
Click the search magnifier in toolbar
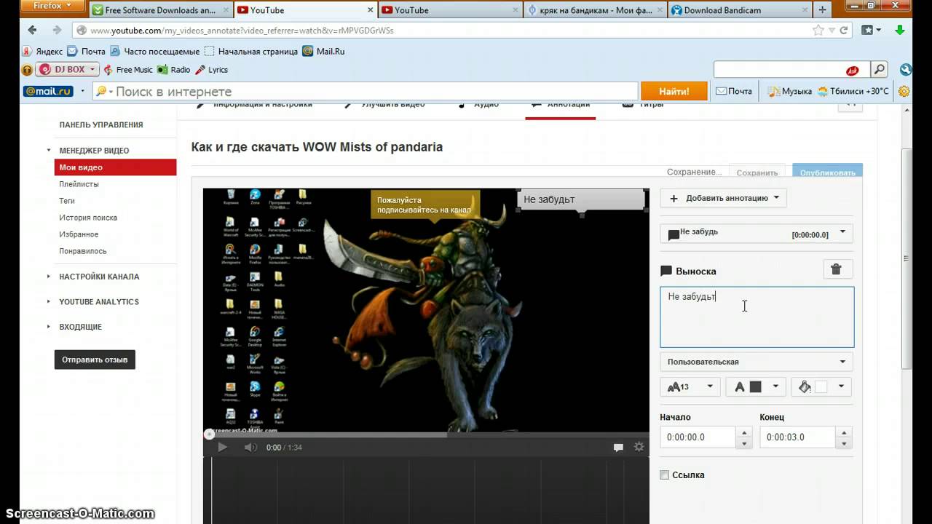point(880,70)
